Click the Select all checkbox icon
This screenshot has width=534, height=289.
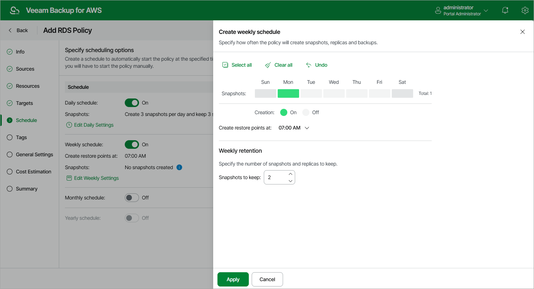[225, 65]
